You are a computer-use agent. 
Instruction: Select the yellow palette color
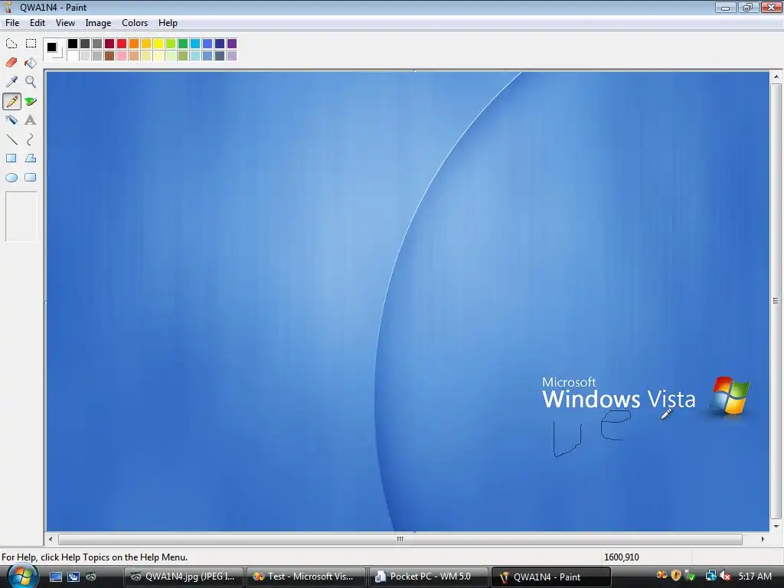pos(158,44)
